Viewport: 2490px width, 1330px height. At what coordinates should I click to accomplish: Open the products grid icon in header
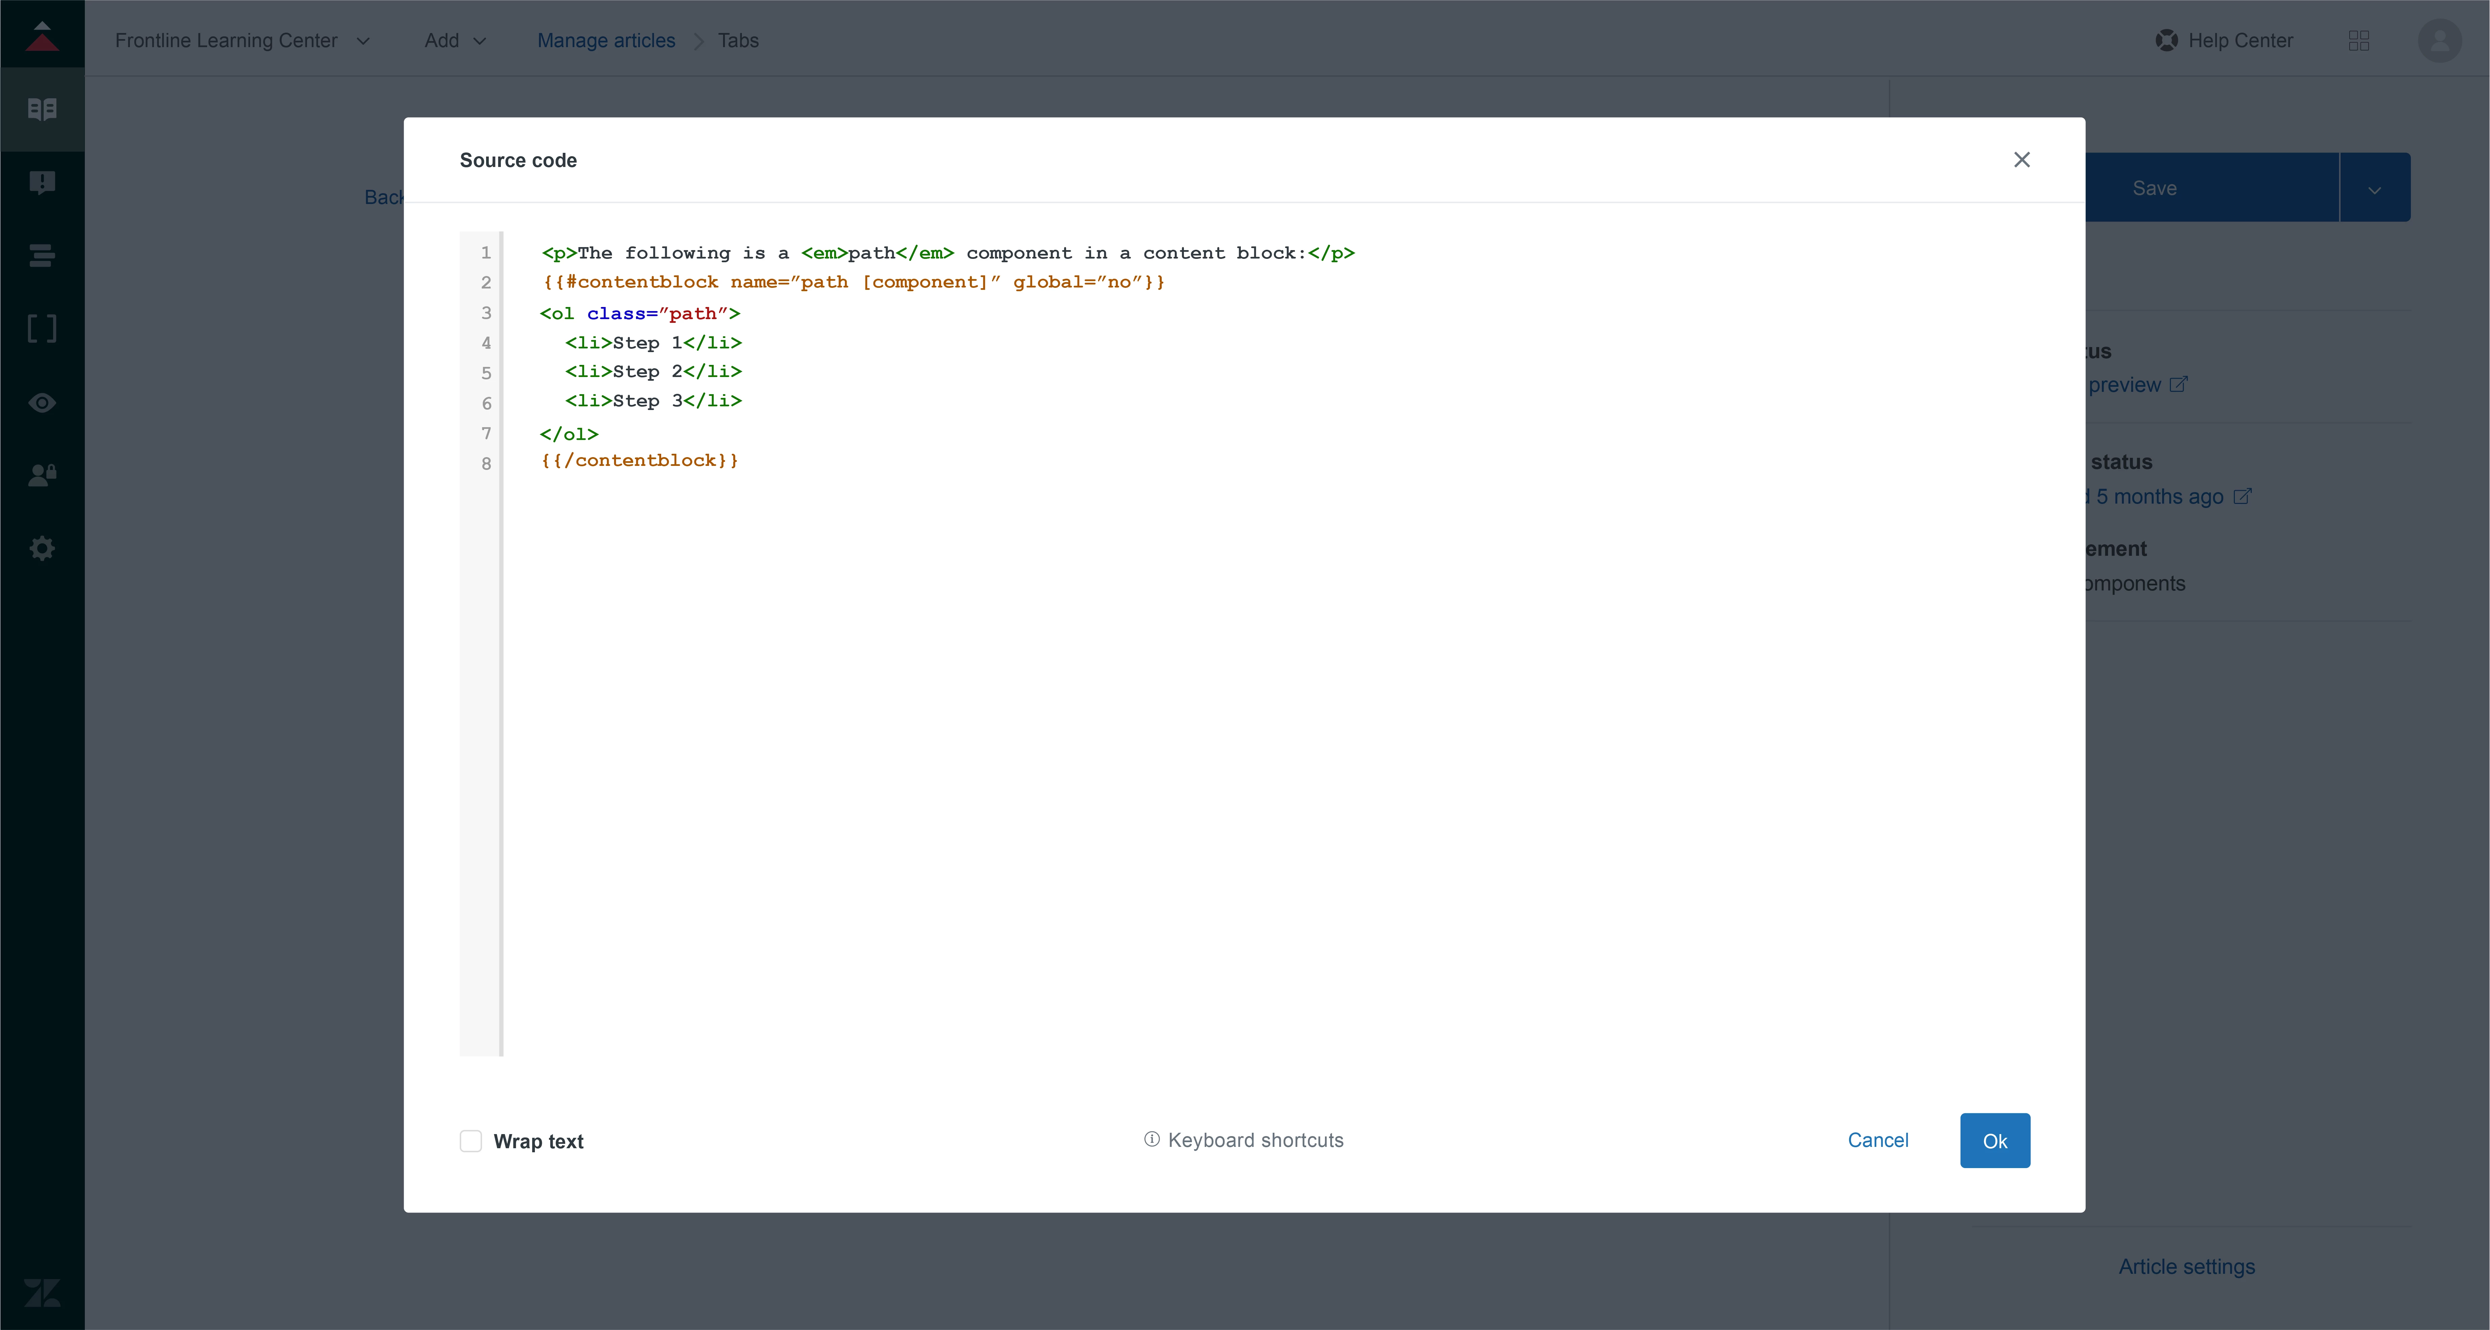click(2358, 41)
